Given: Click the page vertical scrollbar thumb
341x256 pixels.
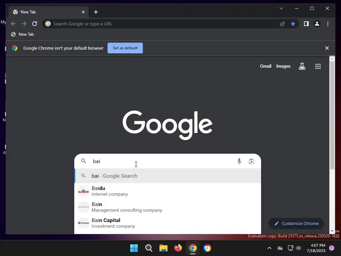Looking at the screenshot, I should pos(332,115).
